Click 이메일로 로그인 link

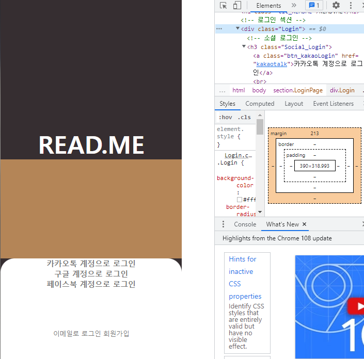point(77,334)
